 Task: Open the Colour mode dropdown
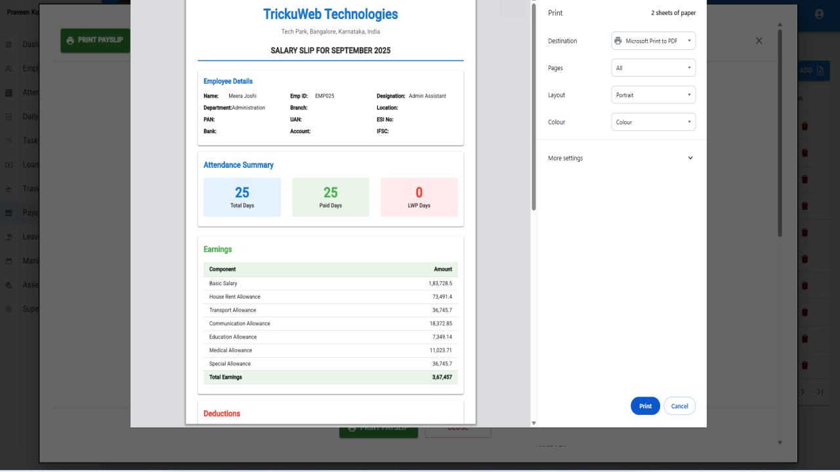(653, 122)
